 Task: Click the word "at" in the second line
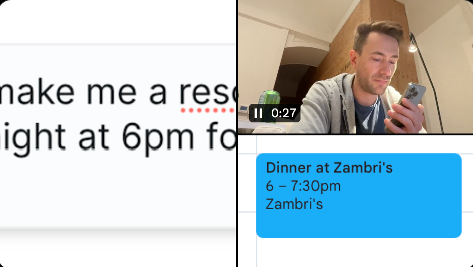pyautogui.click(x=94, y=137)
